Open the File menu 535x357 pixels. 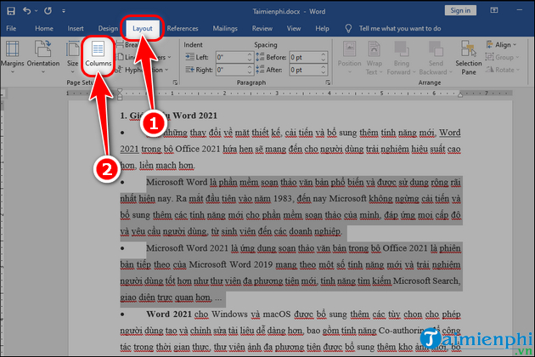coord(12,28)
